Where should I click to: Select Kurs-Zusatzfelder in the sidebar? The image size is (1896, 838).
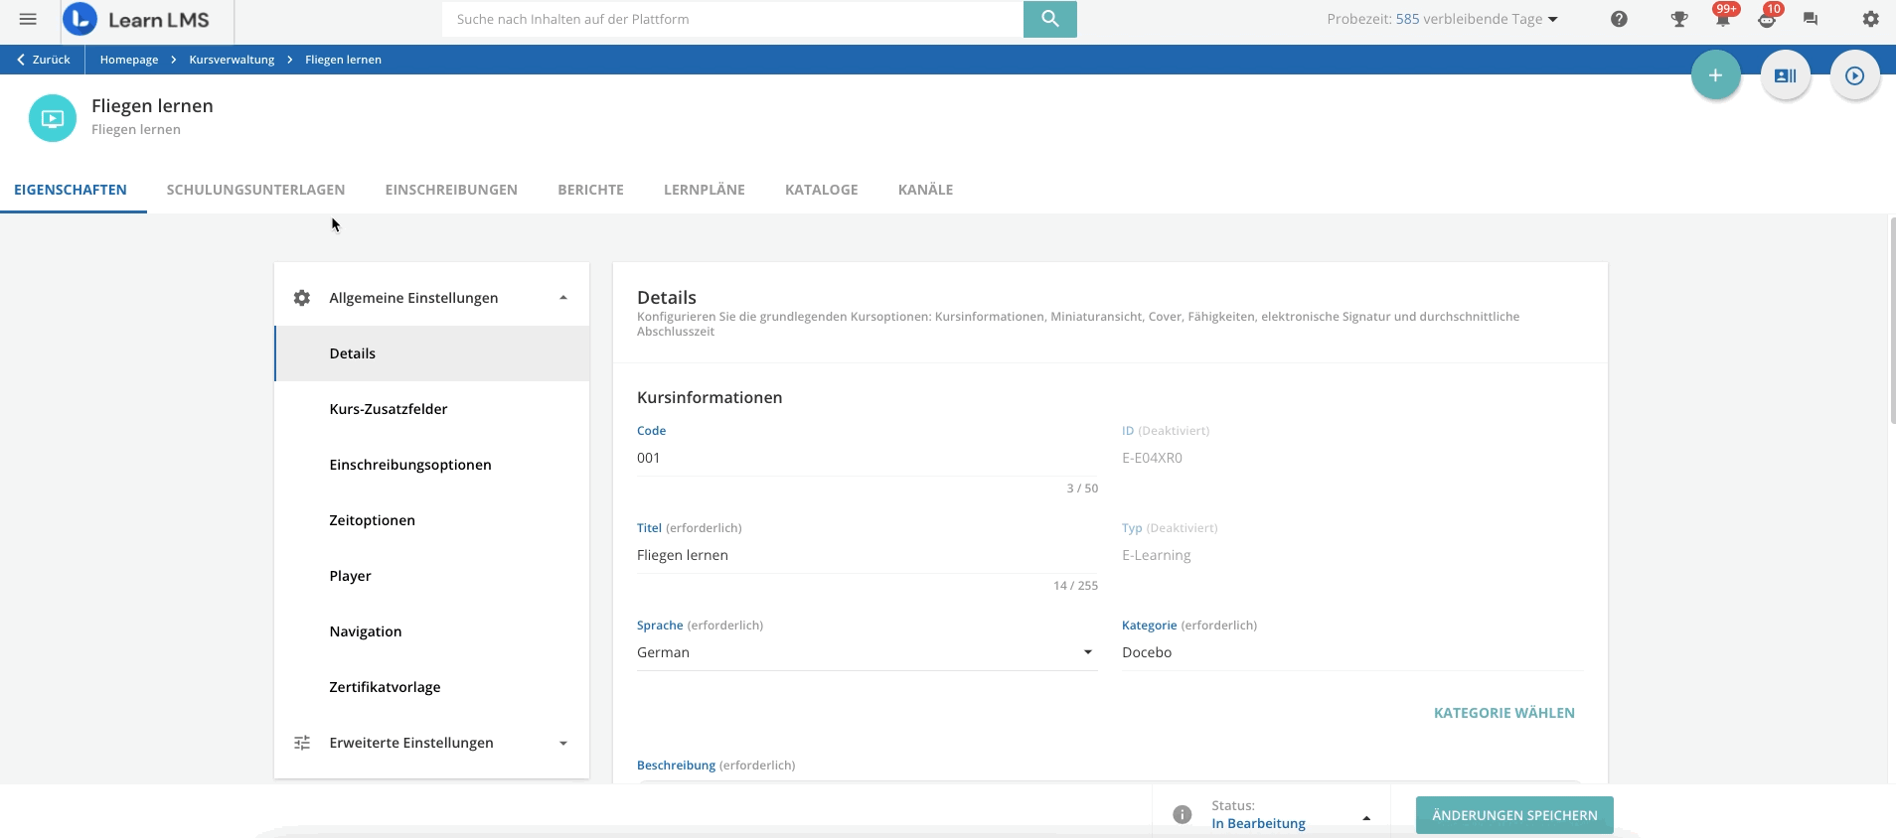432,409
